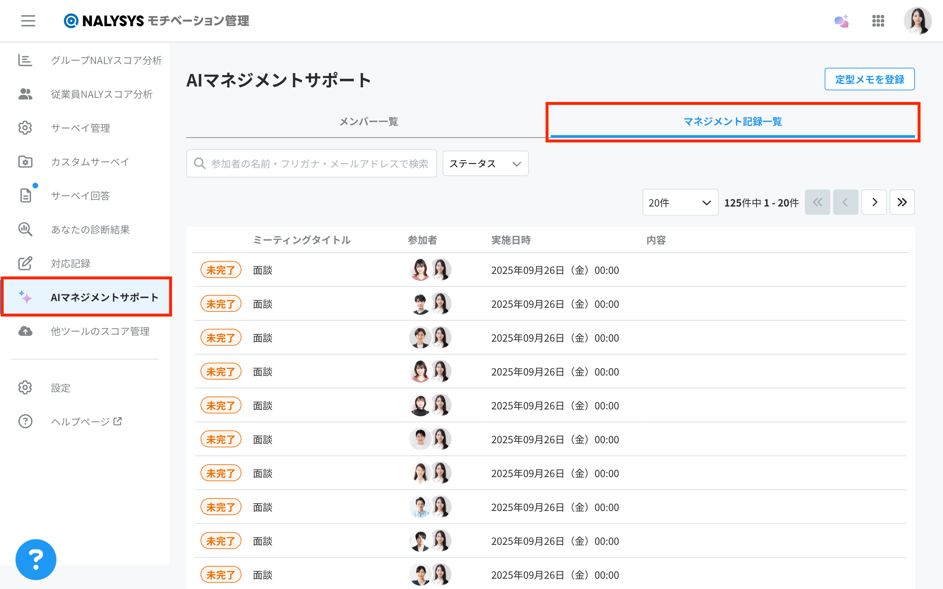Open the 20件 page size dropdown
This screenshot has width=943, height=589.
pos(680,202)
